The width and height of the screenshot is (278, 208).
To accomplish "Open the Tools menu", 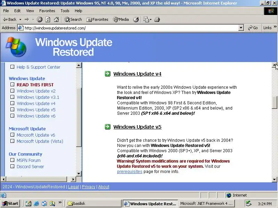I will tap(65, 11).
